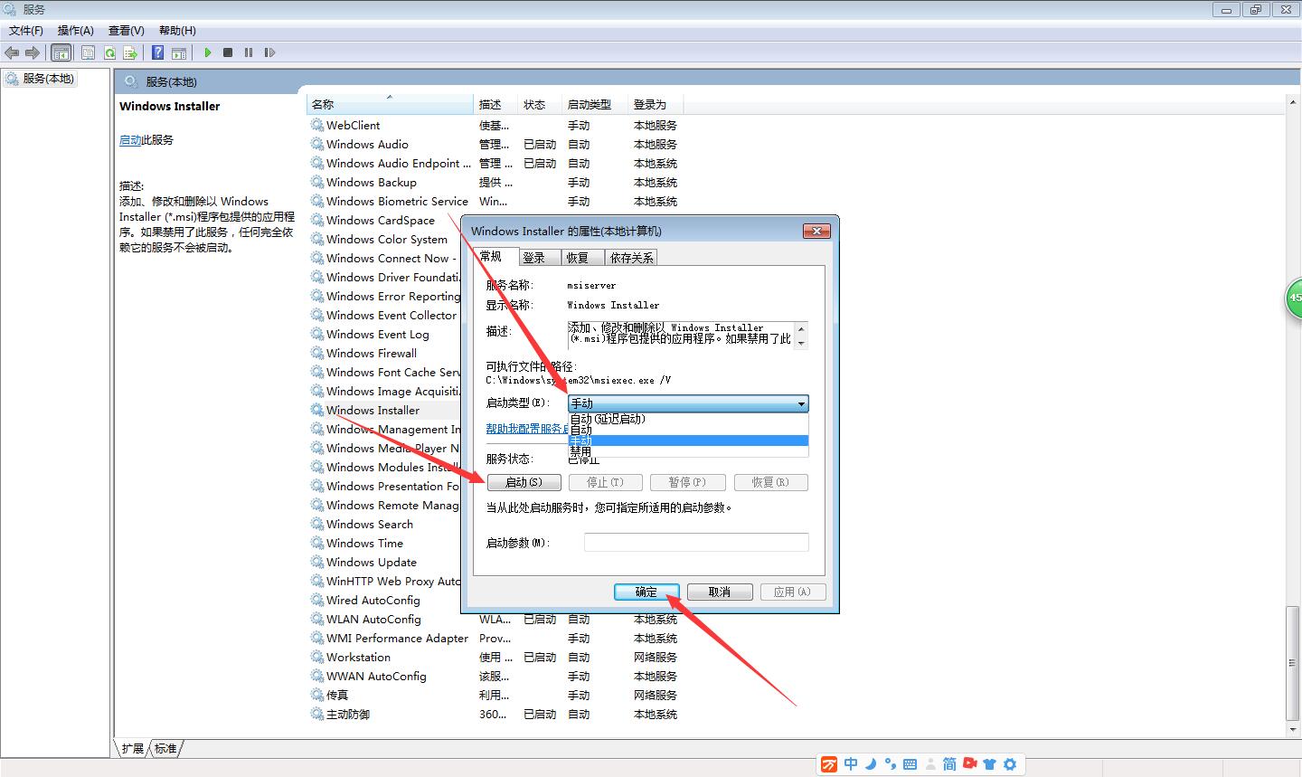
Task: Select the Workstation service row
Action: (495, 657)
